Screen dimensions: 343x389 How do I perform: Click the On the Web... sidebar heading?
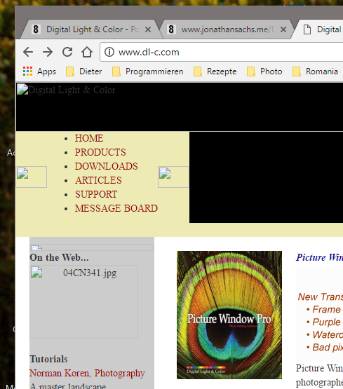(x=59, y=257)
